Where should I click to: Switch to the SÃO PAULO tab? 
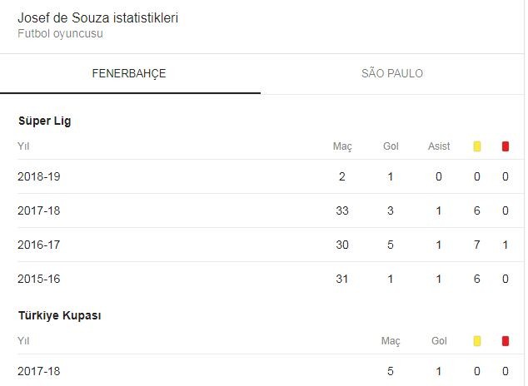392,74
